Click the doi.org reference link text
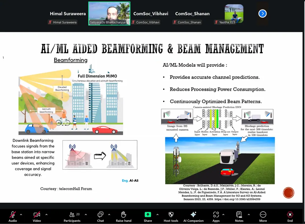This screenshot has width=305, height=224. 237,199
